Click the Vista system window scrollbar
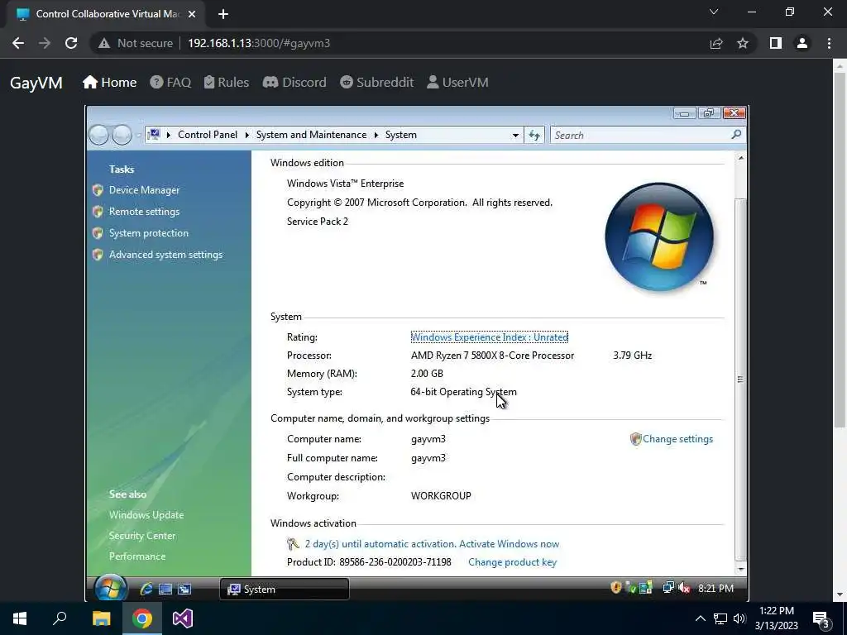Viewport: 847px width, 635px height. (740, 379)
